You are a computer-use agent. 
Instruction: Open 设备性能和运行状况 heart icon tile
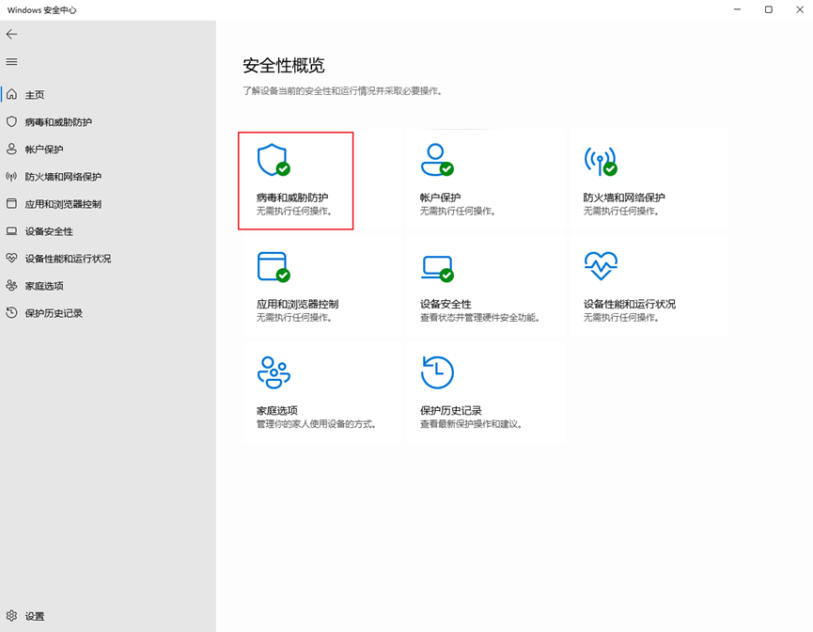(622, 286)
